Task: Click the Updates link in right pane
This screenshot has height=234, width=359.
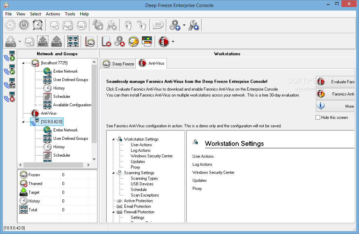Action: 199,180
